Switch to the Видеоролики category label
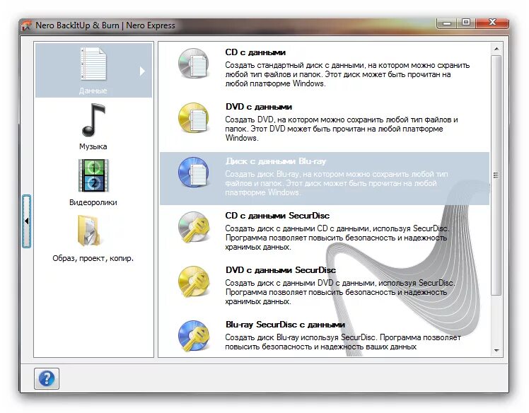Image resolution: width=529 pixels, height=413 pixels. tap(93, 202)
